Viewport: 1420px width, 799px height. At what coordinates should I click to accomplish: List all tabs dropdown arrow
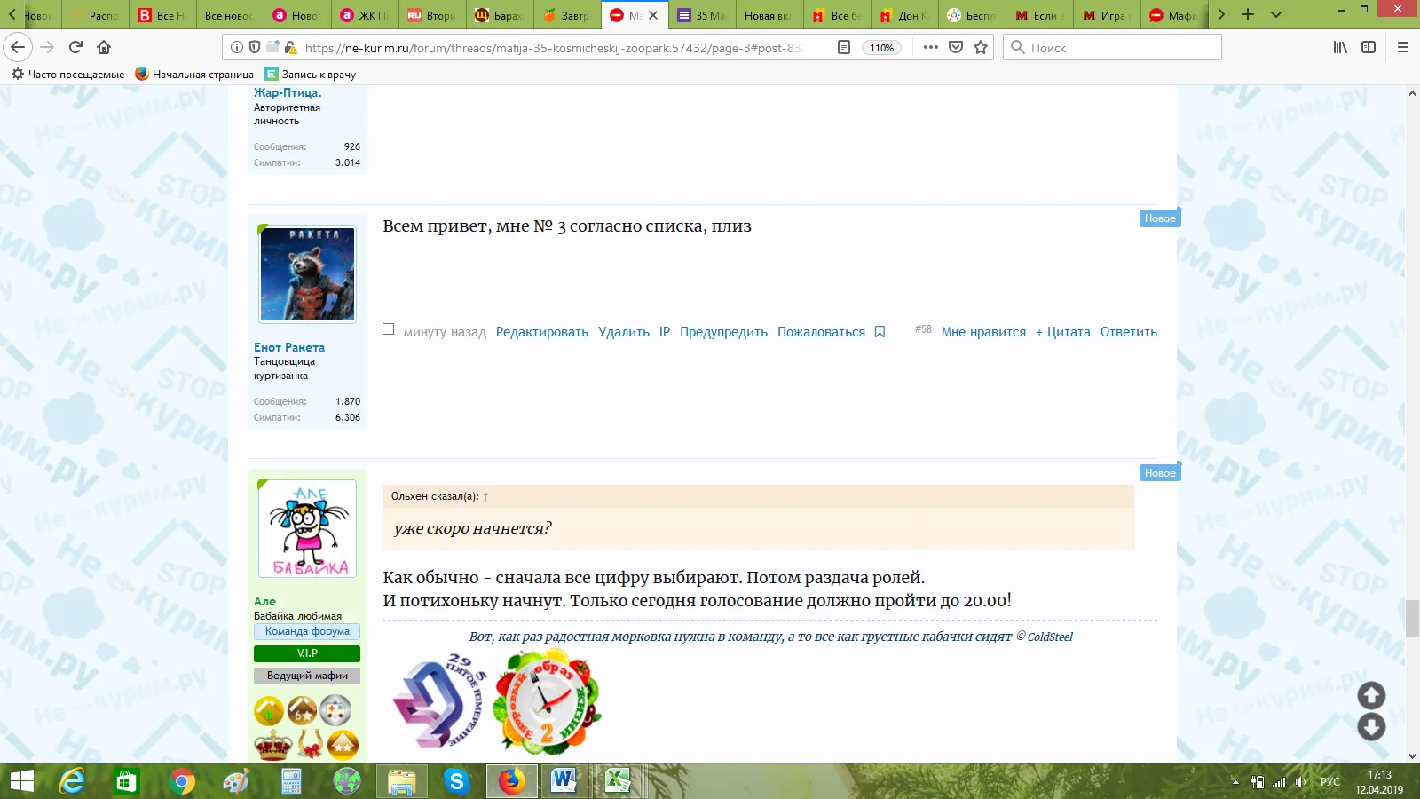[1276, 15]
